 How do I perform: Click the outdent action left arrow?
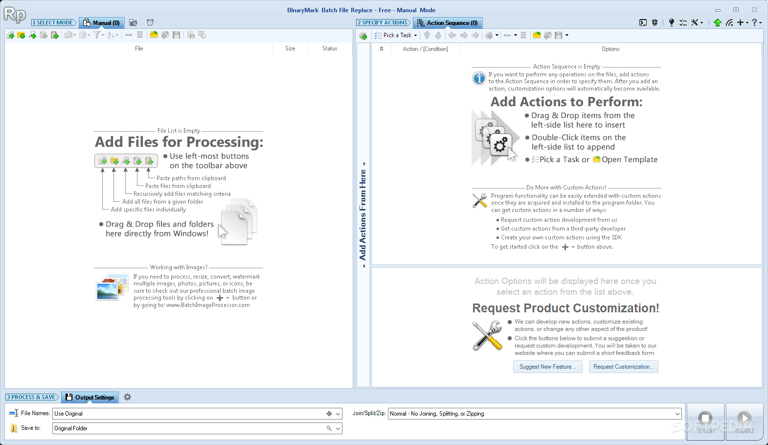coord(452,35)
